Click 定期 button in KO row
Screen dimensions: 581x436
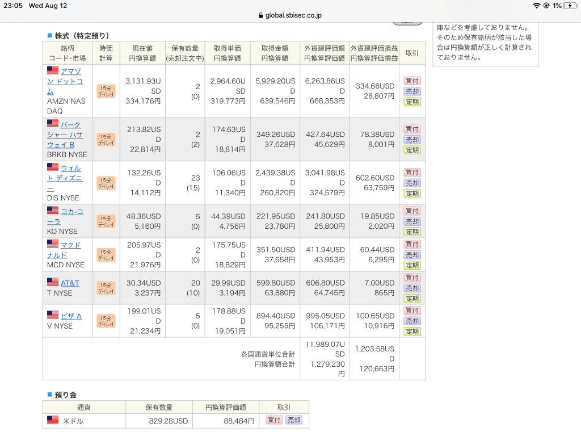[412, 232]
